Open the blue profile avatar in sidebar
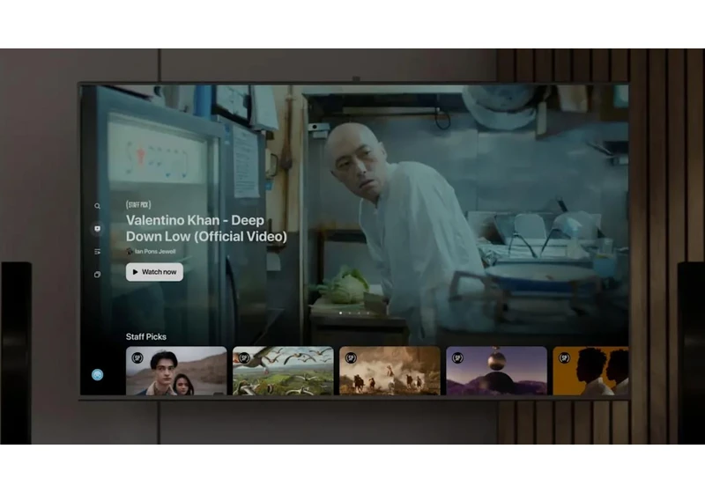Viewport: 705px width, 493px height. 97,374
